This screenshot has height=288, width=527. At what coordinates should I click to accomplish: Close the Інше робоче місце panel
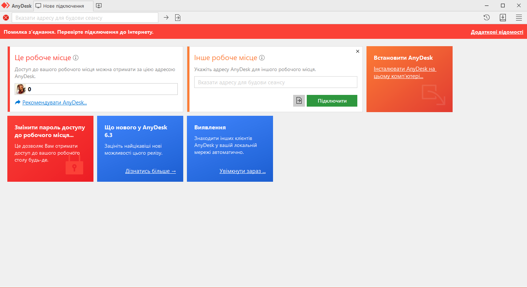[358, 51]
